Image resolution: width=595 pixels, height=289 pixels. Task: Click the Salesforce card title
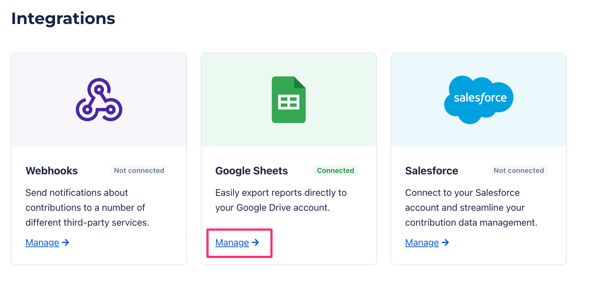pyautogui.click(x=432, y=171)
